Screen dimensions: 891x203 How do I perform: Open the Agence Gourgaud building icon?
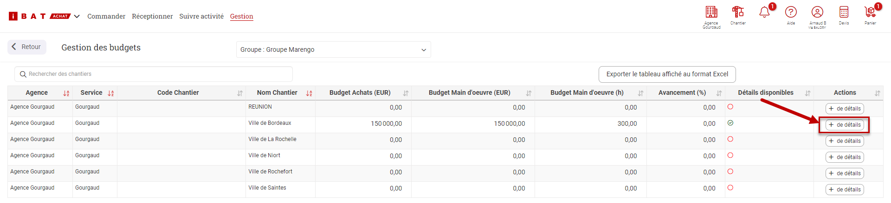click(711, 12)
